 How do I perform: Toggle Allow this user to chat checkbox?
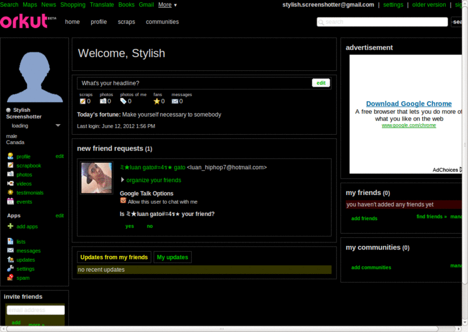click(x=123, y=200)
